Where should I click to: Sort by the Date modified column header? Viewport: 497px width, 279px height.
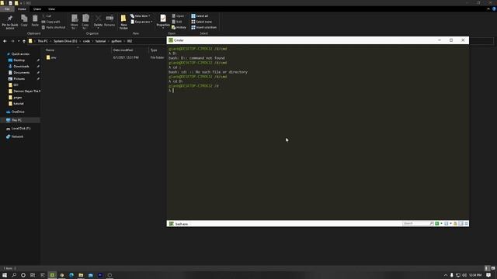point(123,50)
